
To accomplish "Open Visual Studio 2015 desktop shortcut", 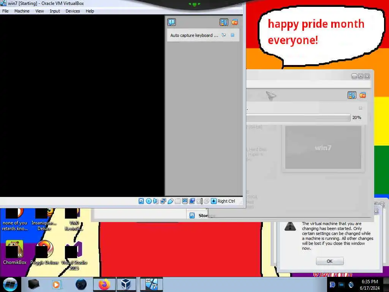I will pyautogui.click(x=74, y=256).
